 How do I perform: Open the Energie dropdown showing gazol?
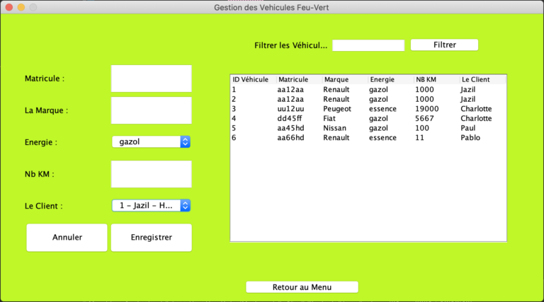tap(151, 141)
